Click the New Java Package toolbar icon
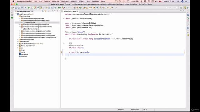 tap(77, 8)
